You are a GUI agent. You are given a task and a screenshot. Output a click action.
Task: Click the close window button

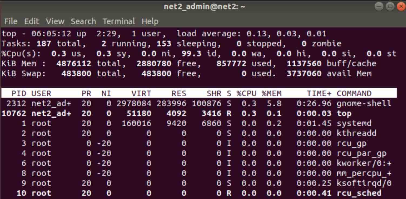tap(401, 5)
